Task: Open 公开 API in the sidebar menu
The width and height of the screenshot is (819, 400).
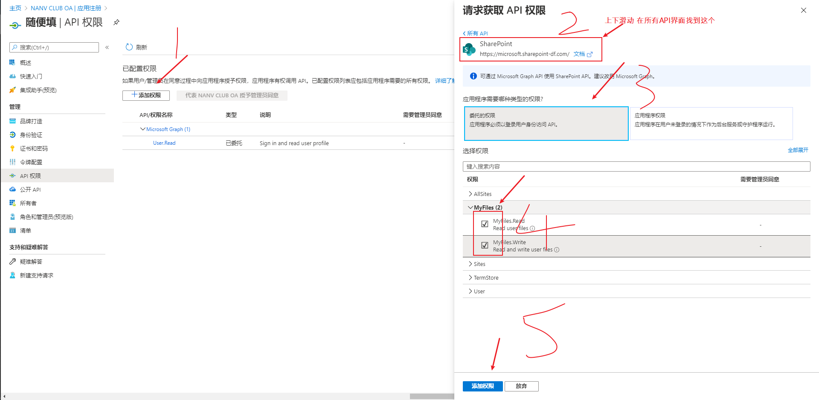Action: point(30,190)
